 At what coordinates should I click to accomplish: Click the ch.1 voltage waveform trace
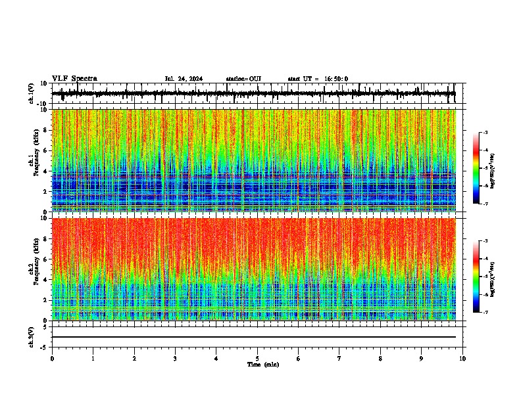253,93
